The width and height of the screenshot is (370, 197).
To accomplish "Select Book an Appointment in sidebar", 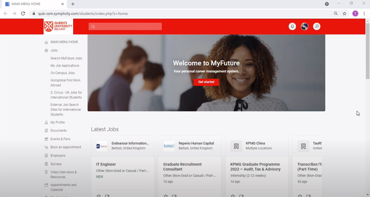I will coord(66,147).
